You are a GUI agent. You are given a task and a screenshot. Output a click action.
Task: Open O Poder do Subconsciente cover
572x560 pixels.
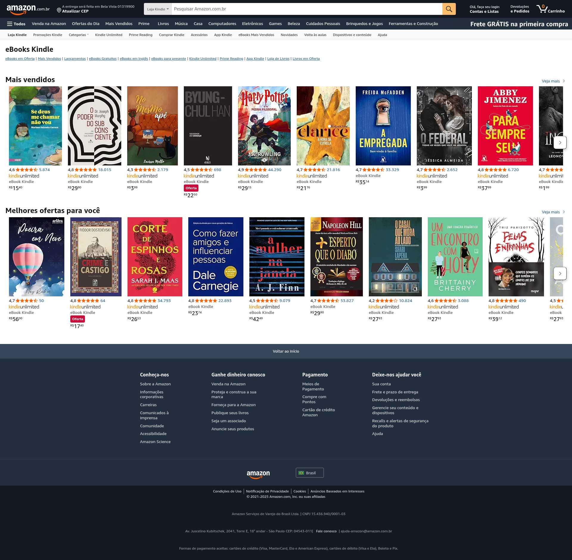(94, 126)
